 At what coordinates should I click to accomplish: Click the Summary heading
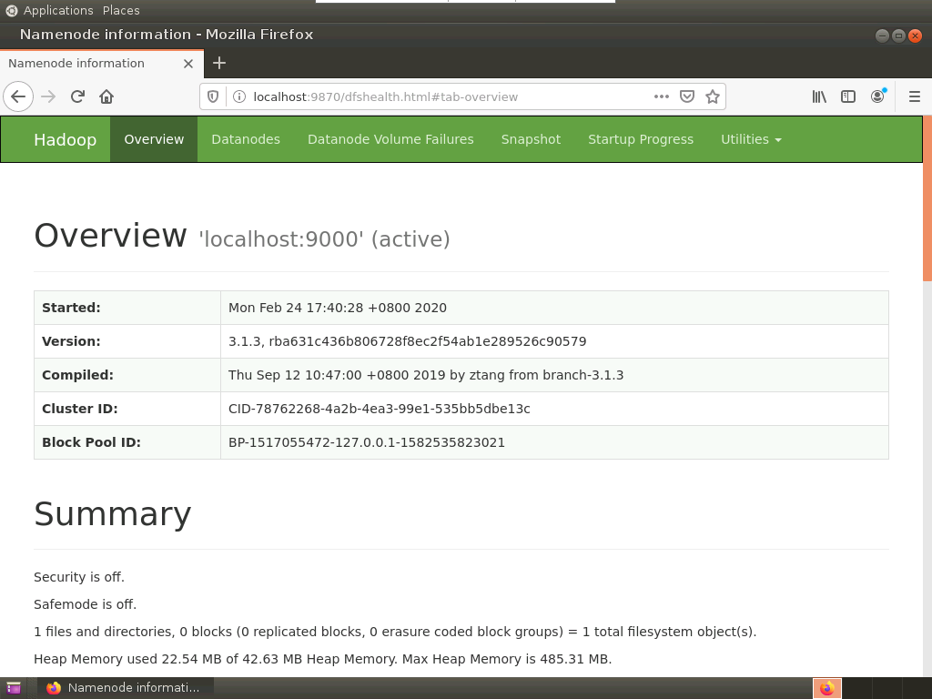pos(112,514)
